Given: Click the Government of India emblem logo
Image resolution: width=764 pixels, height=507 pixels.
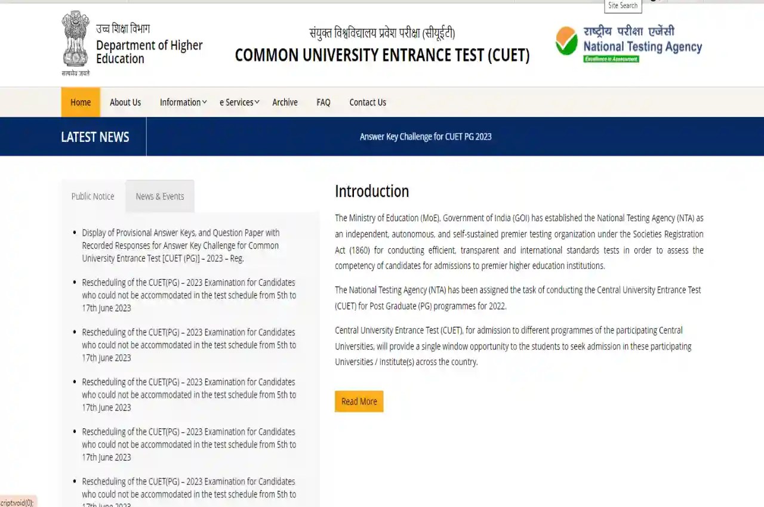Looking at the screenshot, I should tap(76, 43).
